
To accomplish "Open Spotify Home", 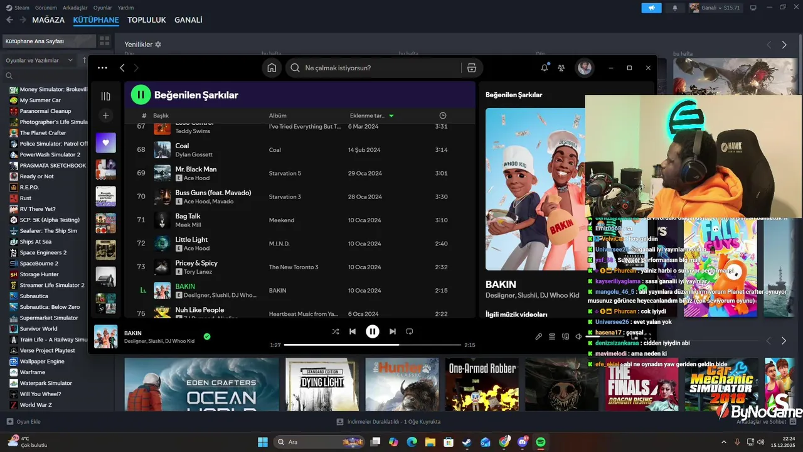I will [x=272, y=68].
